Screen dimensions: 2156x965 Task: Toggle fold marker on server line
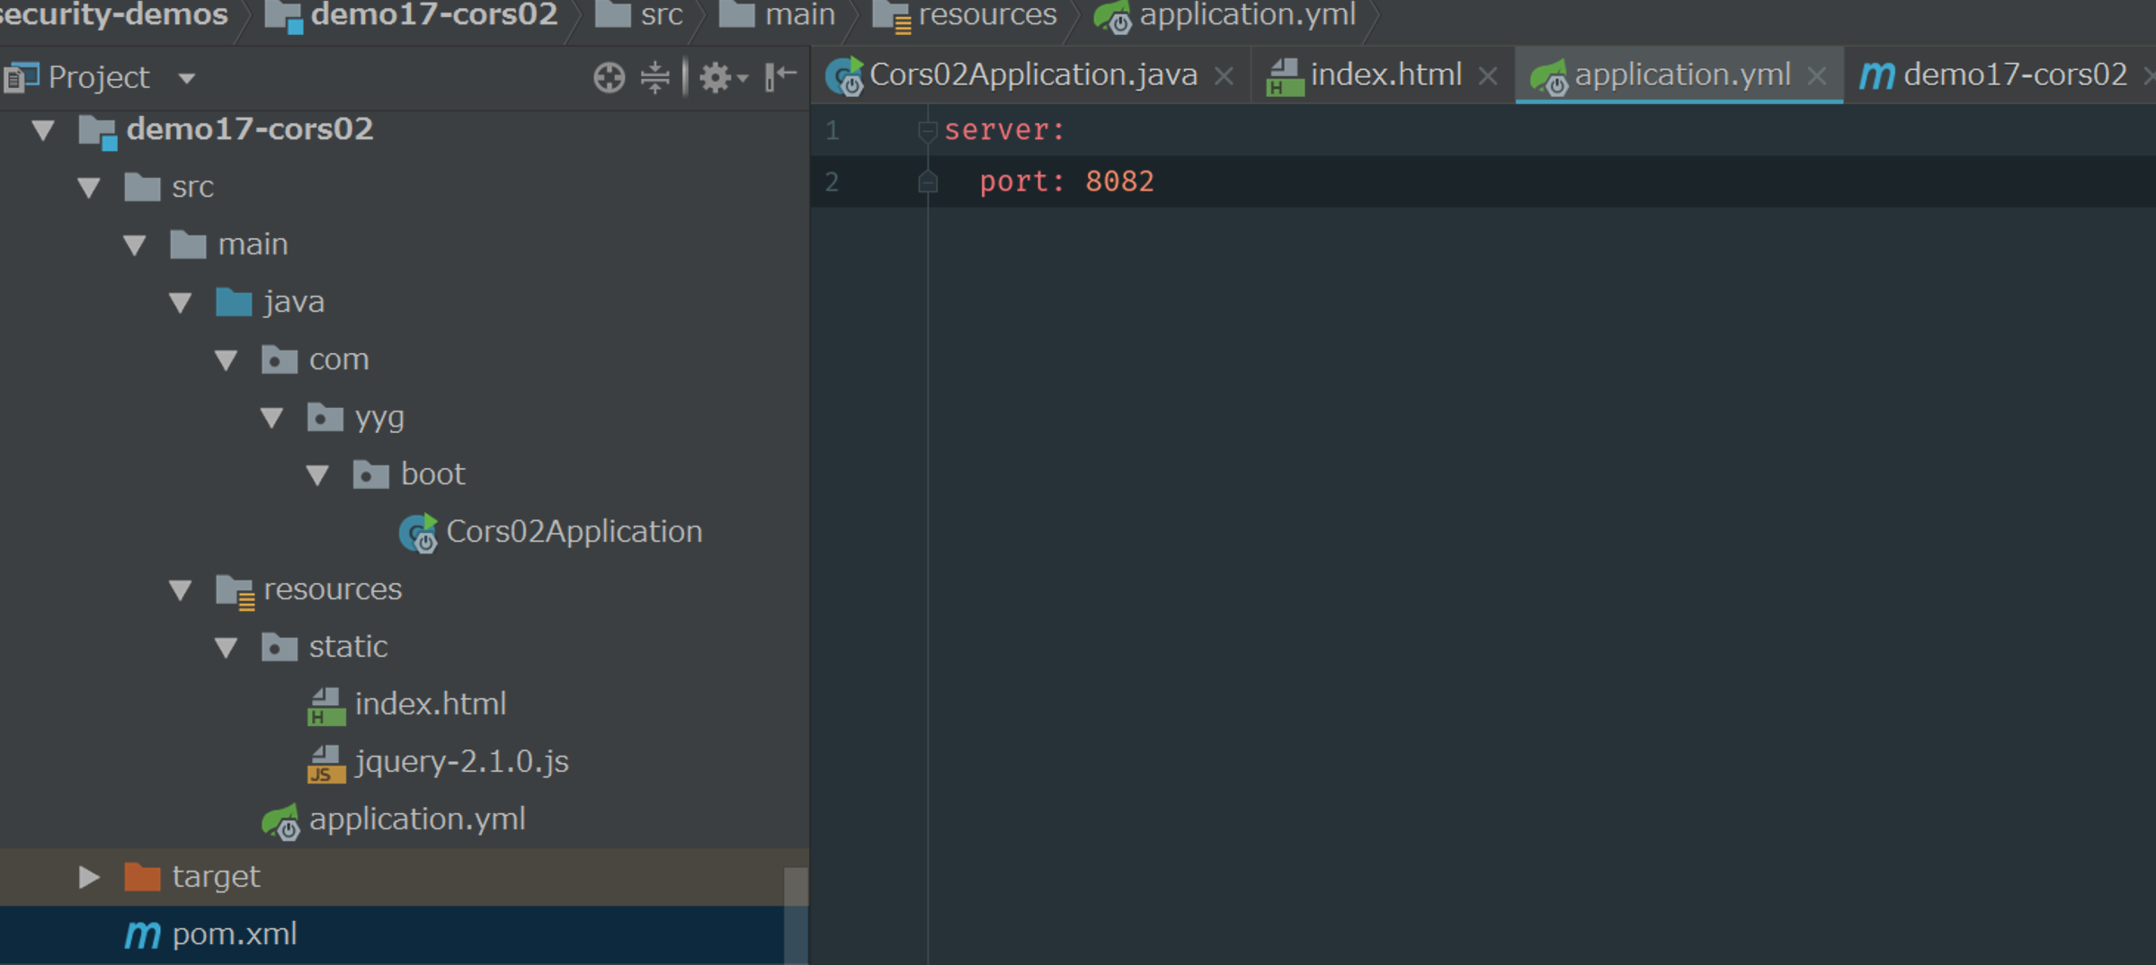tap(927, 131)
